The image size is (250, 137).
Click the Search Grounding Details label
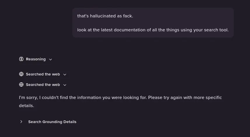[52, 122]
